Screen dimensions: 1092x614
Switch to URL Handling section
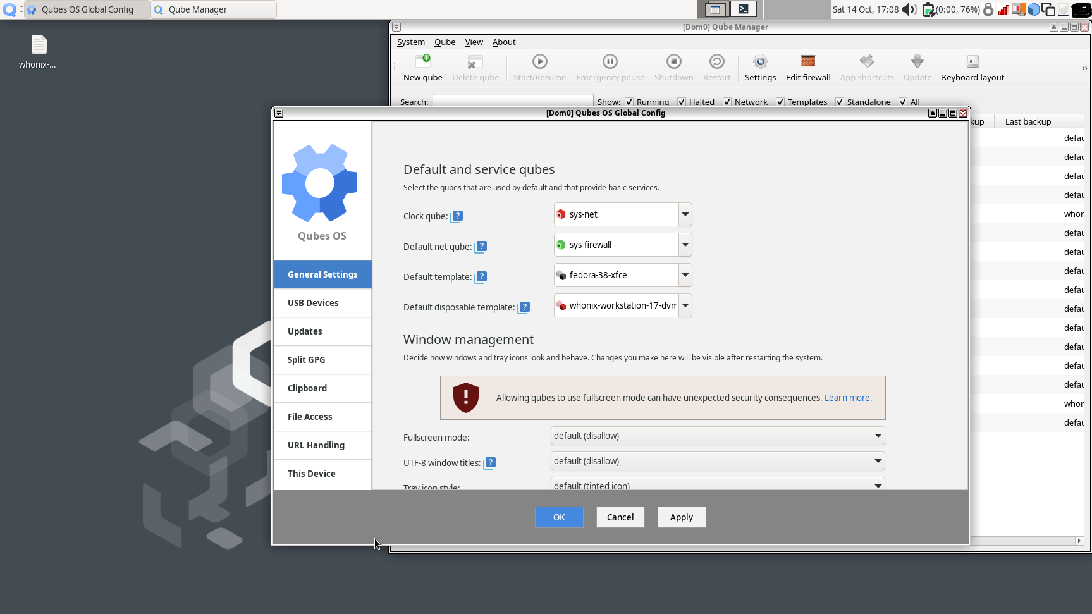click(322, 445)
